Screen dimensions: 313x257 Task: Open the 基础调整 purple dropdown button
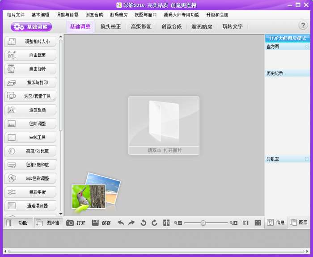coord(32,27)
